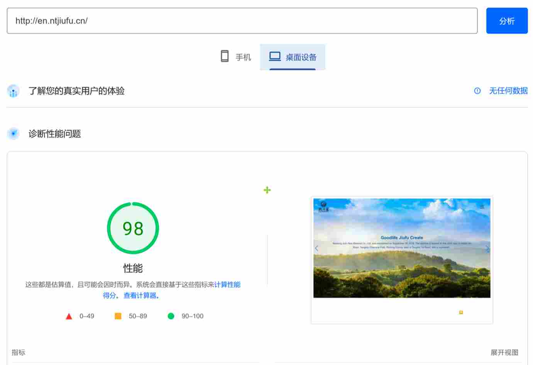
Task: Click the info icon next to 无任何数据
Action: [477, 91]
